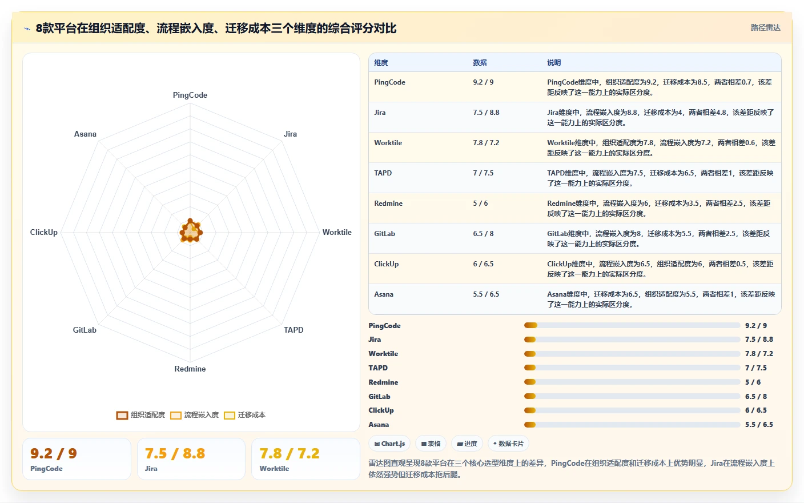Click the Worktile axis label on the radar
The height and width of the screenshot is (503, 804).
coord(337,232)
